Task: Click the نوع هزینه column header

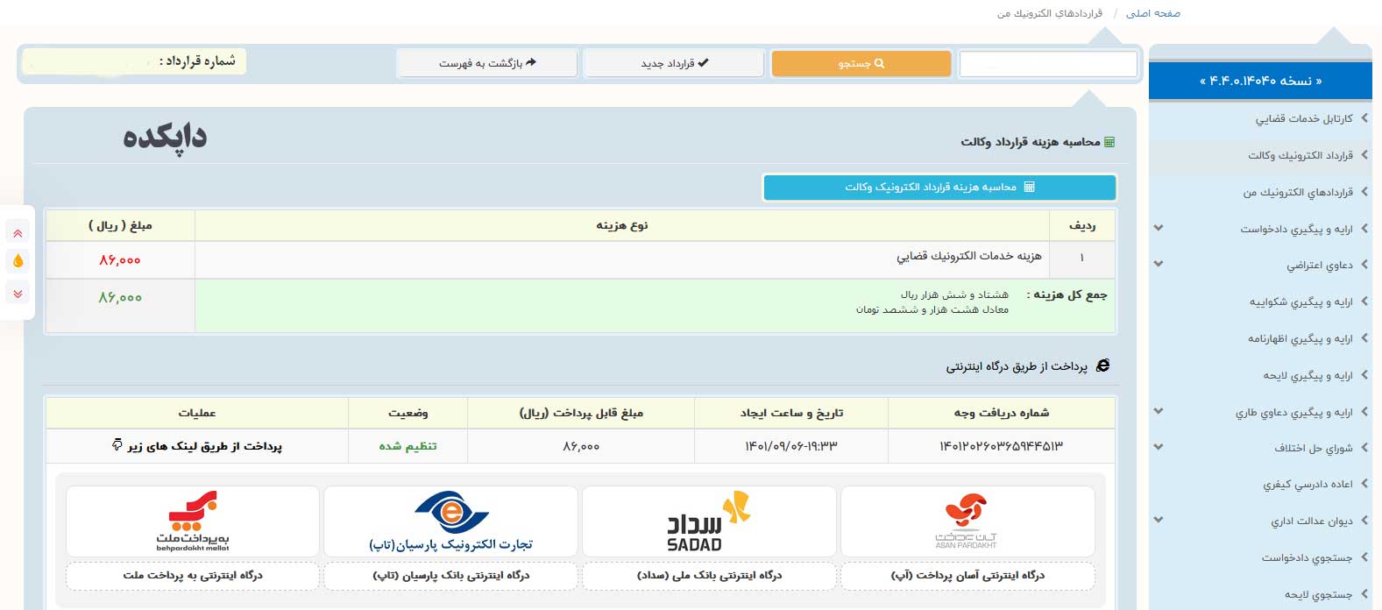Action: (x=621, y=225)
